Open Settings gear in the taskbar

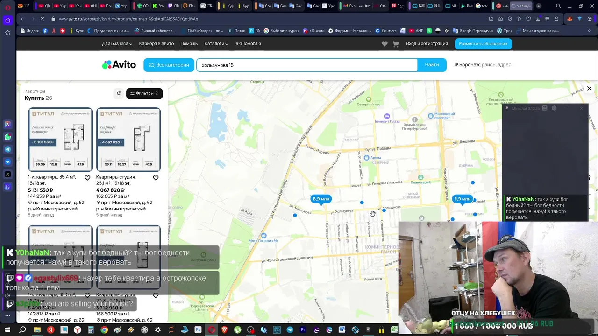pos(158,330)
